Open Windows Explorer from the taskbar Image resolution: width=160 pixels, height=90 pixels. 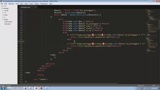pos(9,88)
